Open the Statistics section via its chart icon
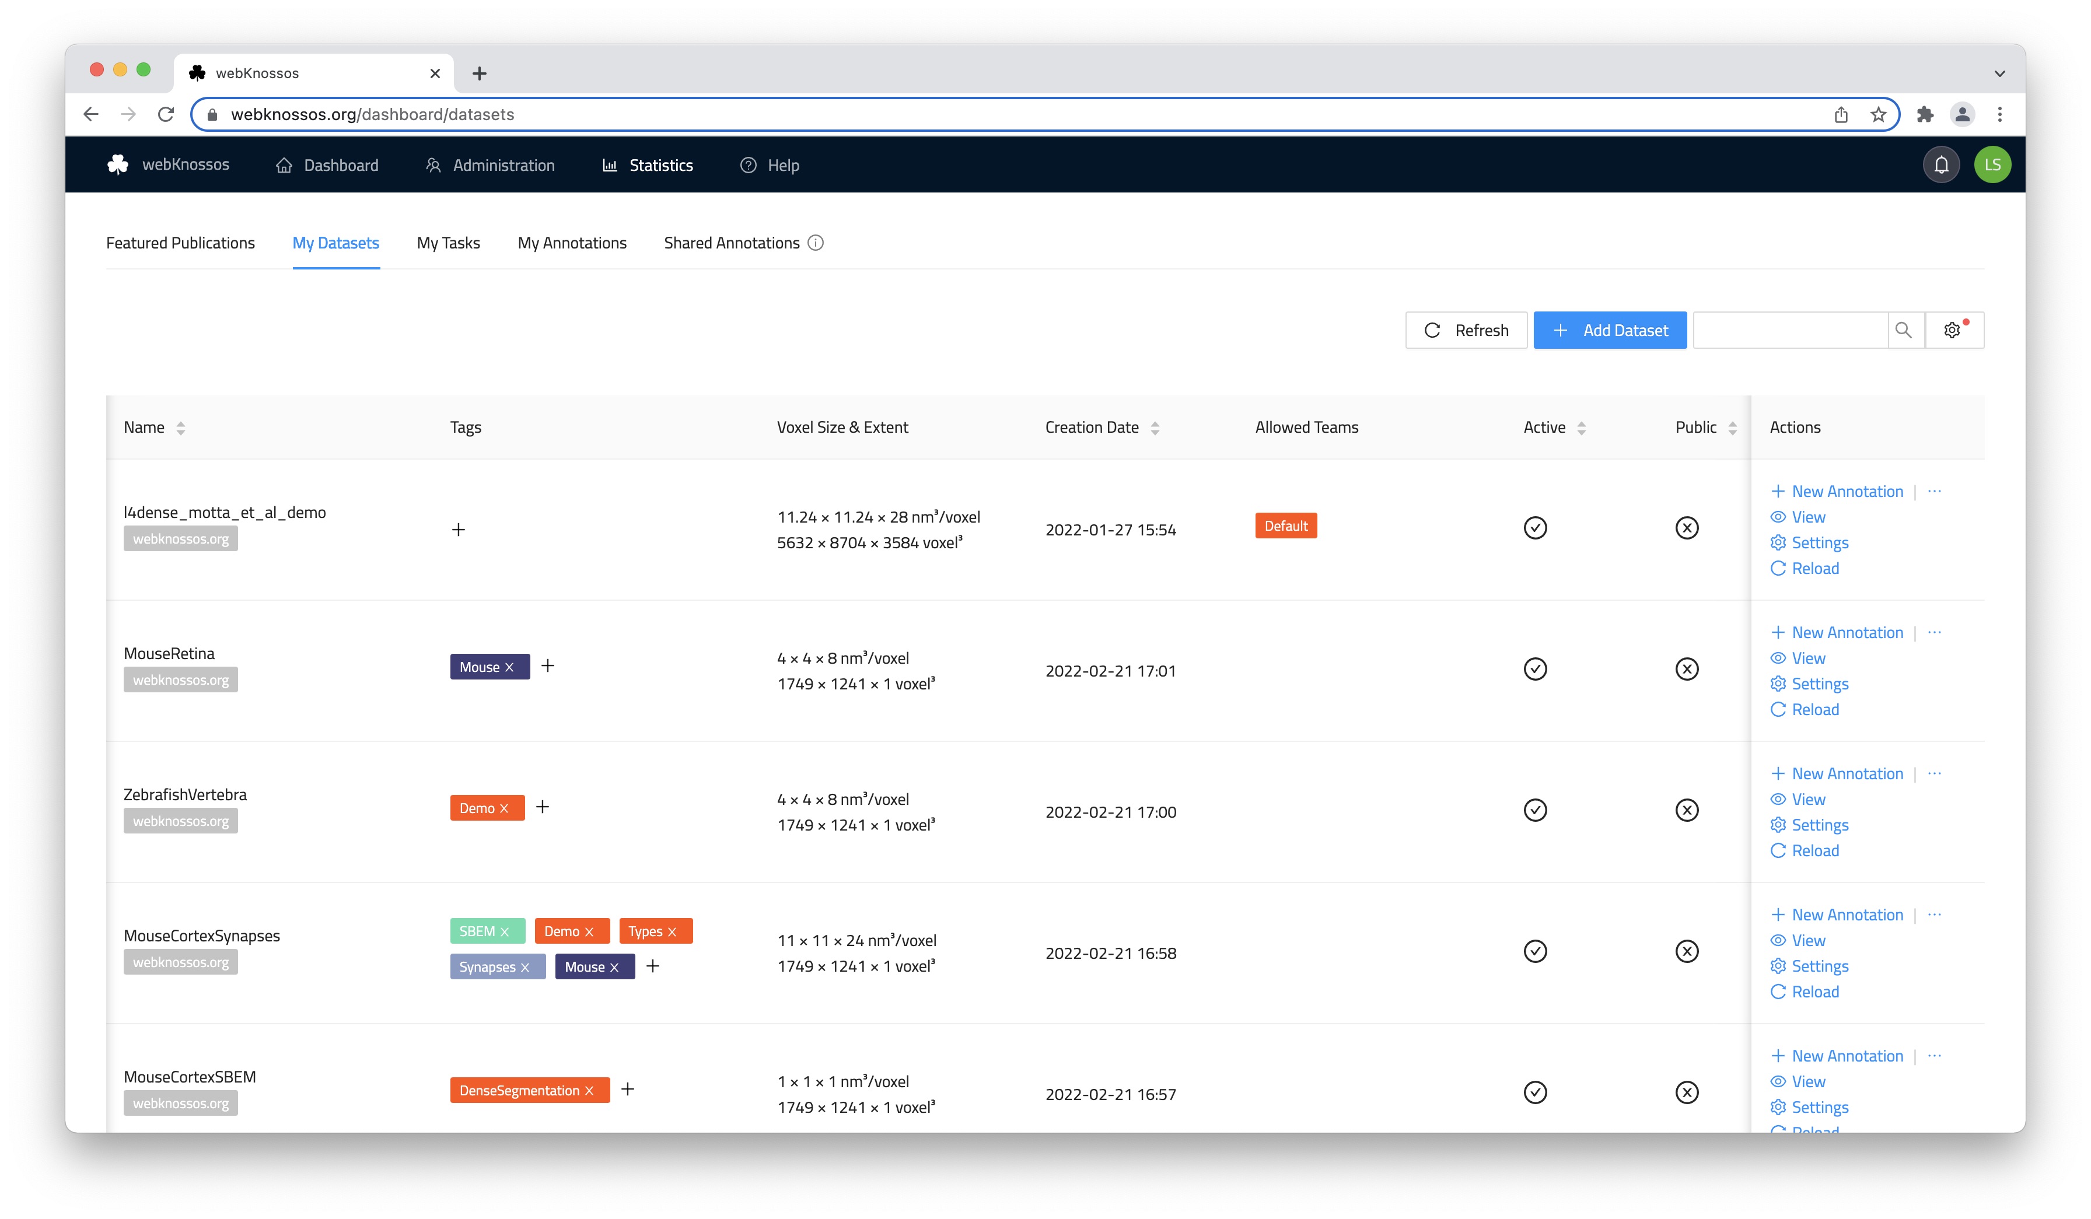This screenshot has height=1219, width=2091. (x=611, y=165)
